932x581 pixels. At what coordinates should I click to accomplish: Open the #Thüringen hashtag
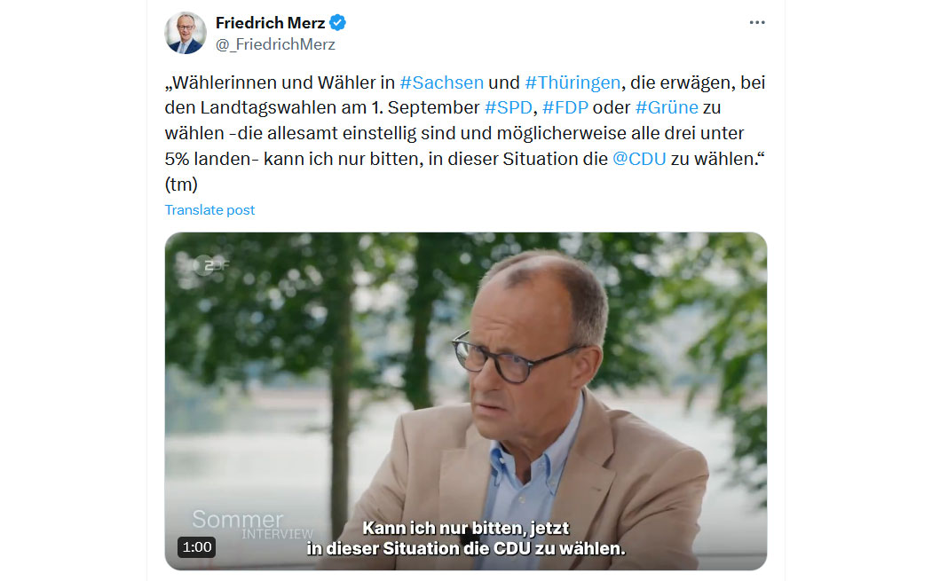pos(573,82)
